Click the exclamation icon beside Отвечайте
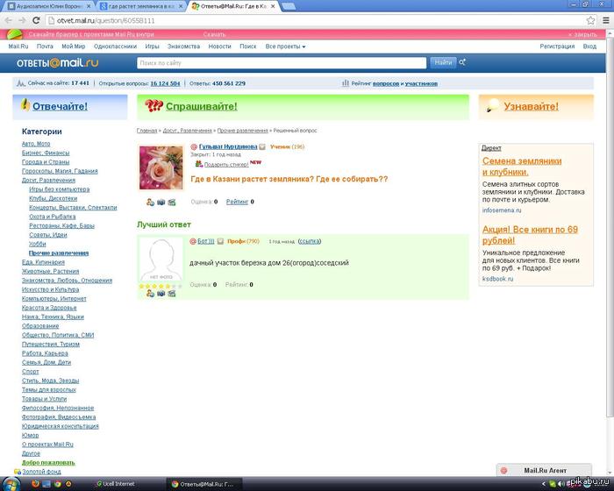614x491 pixels. click(25, 104)
